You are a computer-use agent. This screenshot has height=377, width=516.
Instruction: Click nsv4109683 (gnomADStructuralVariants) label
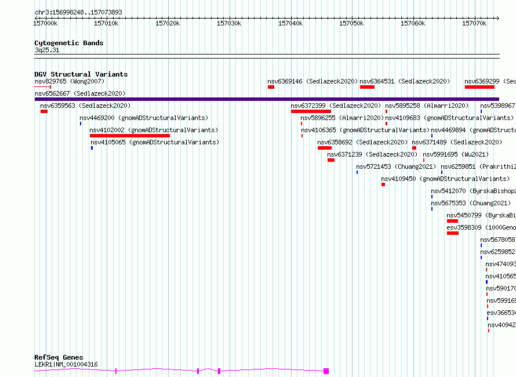[449, 118]
